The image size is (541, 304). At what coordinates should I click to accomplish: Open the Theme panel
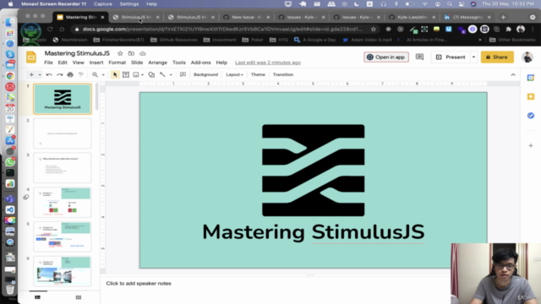pyautogui.click(x=258, y=74)
